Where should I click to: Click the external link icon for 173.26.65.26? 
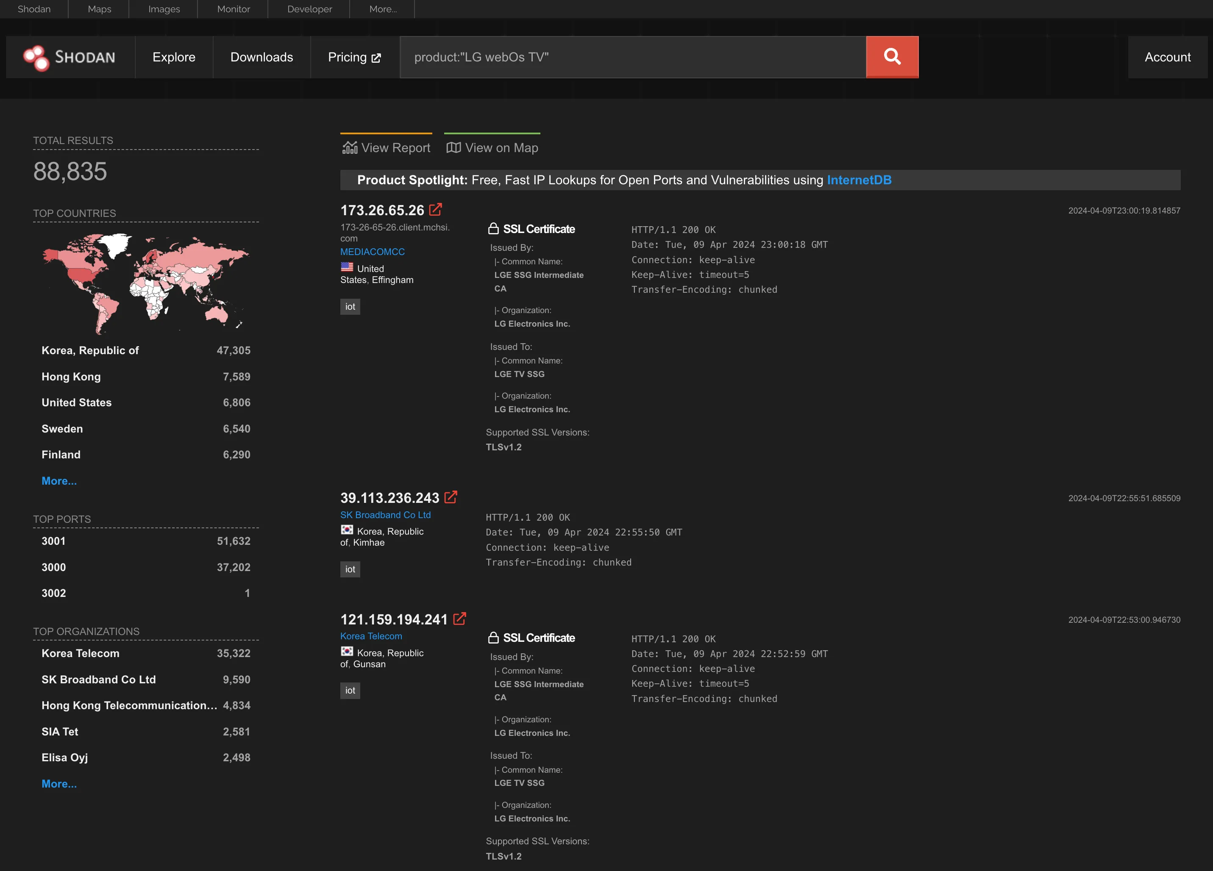pos(435,209)
